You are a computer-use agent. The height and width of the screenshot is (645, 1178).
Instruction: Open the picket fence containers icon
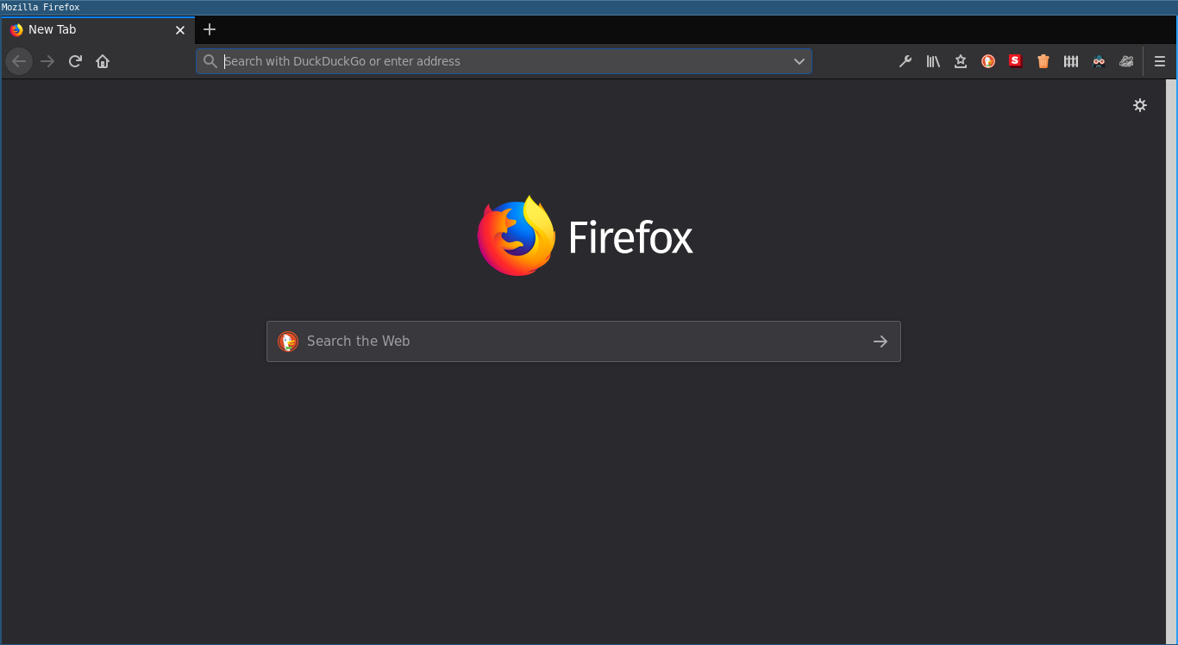[1071, 61]
